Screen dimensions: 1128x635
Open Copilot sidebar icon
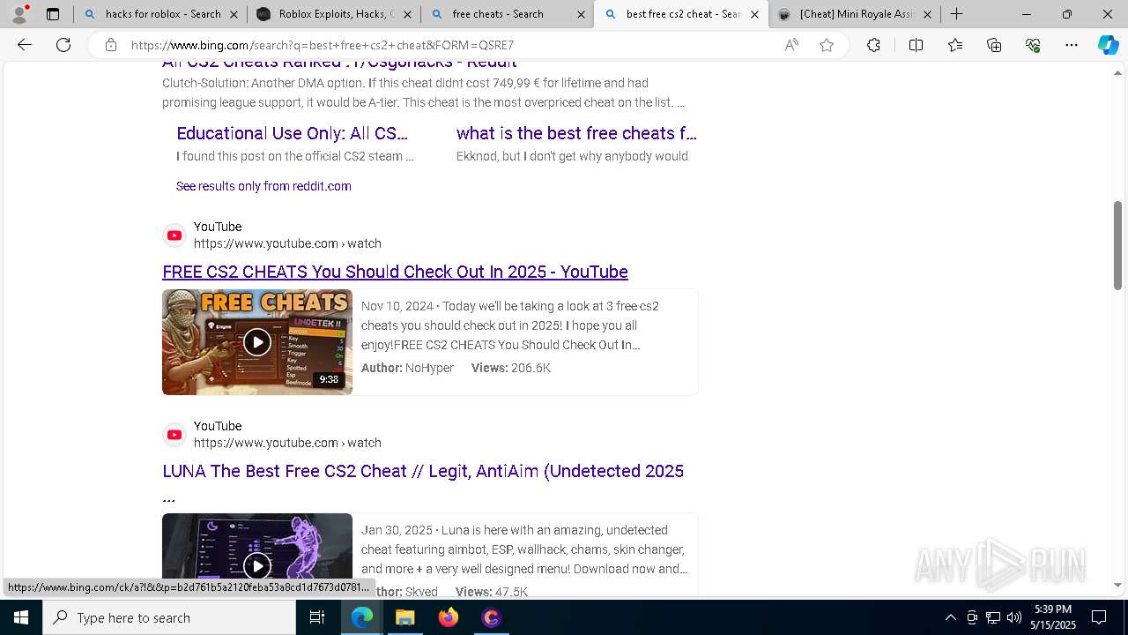point(1108,45)
